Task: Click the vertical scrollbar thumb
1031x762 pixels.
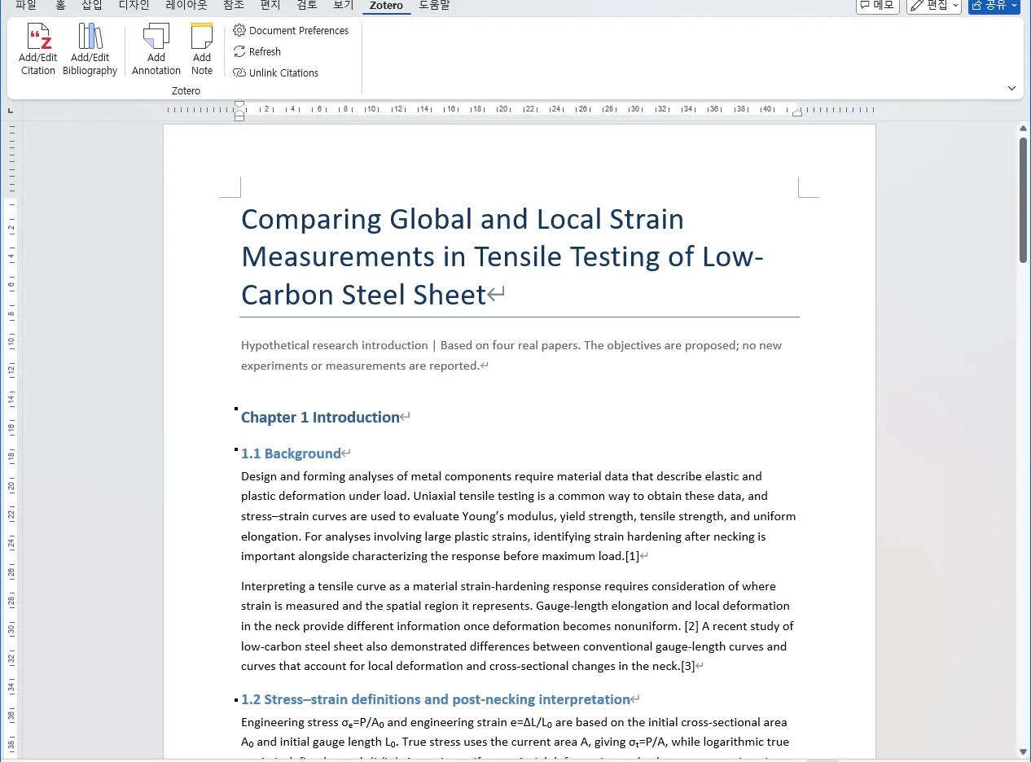Action: tap(1023, 199)
